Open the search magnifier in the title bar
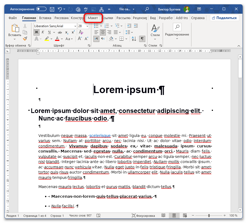Viewport: 247px width, 223px height. (147, 9)
